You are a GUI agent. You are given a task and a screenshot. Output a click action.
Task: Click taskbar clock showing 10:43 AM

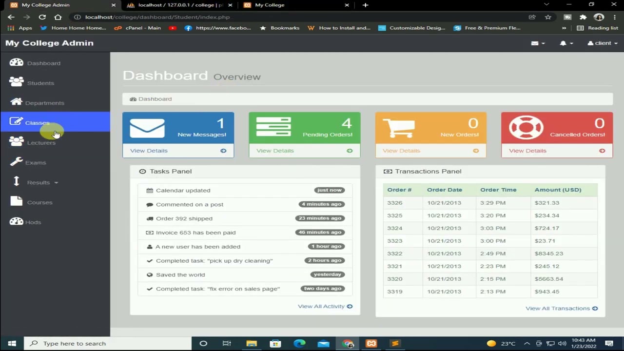583,343
